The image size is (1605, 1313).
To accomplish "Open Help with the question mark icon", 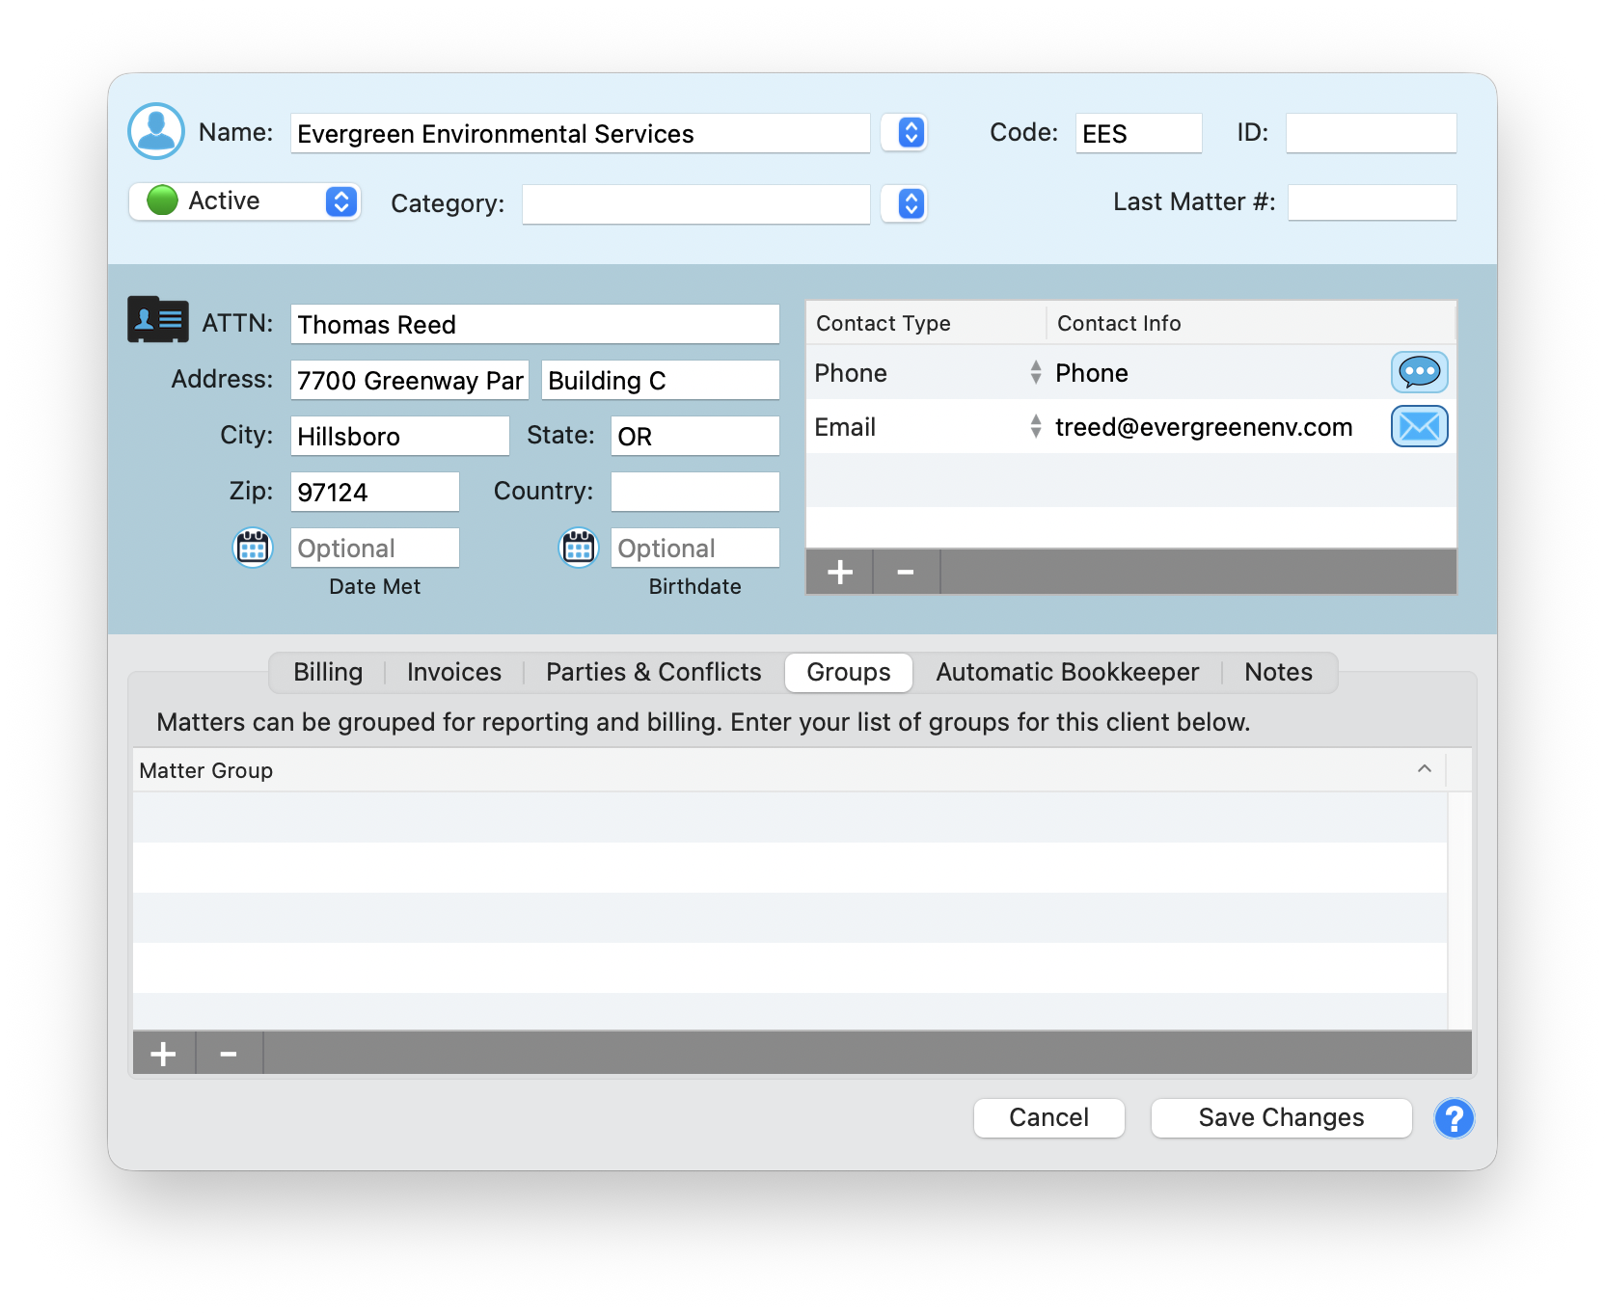I will [x=1454, y=1118].
